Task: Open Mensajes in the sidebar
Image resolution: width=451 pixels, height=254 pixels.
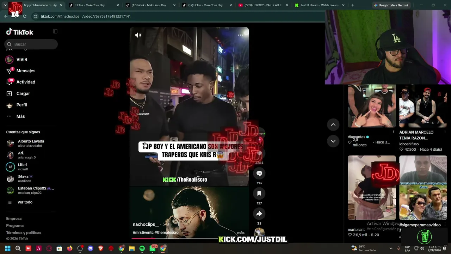Action: pos(21,71)
